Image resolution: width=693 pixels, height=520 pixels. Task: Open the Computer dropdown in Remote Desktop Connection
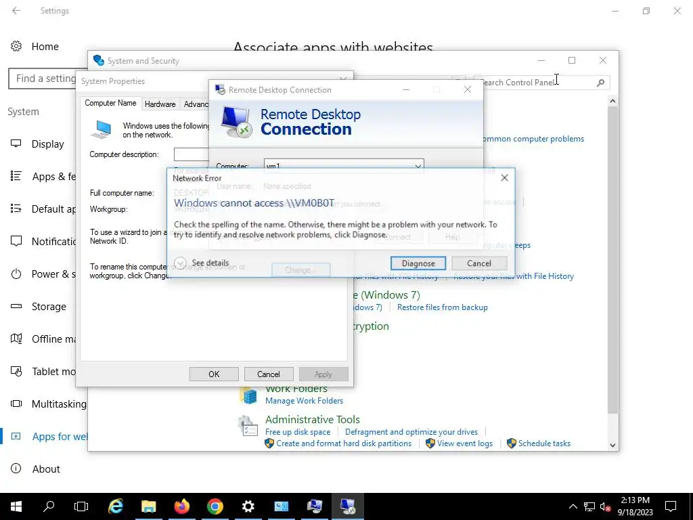pyautogui.click(x=418, y=167)
